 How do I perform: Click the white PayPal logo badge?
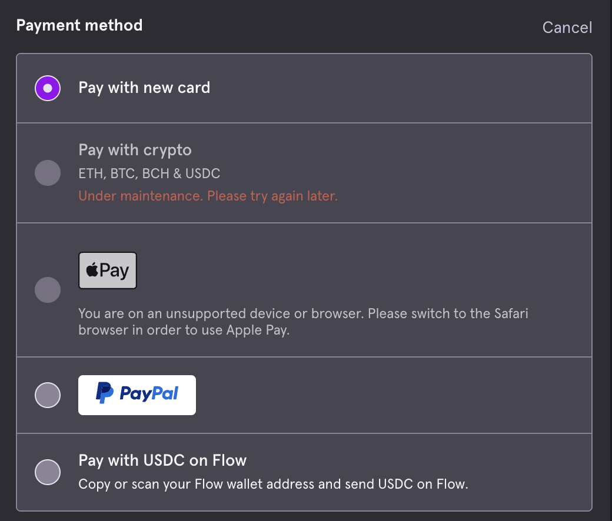137,395
